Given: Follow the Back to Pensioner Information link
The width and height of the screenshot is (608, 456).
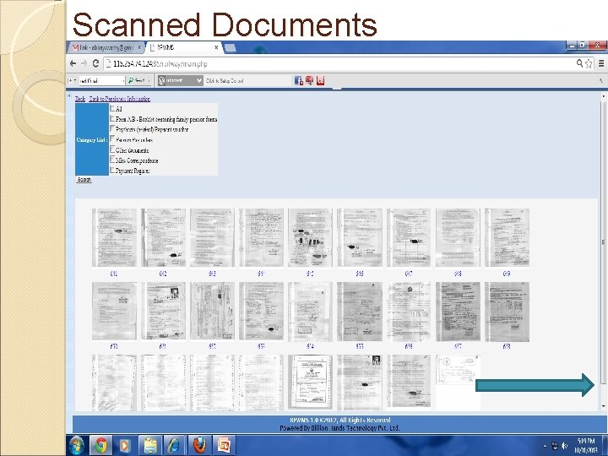Looking at the screenshot, I should 119,99.
